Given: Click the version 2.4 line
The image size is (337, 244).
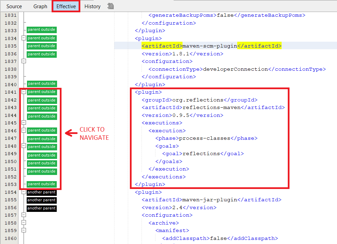Looking at the screenshot, I should (x=179, y=207).
